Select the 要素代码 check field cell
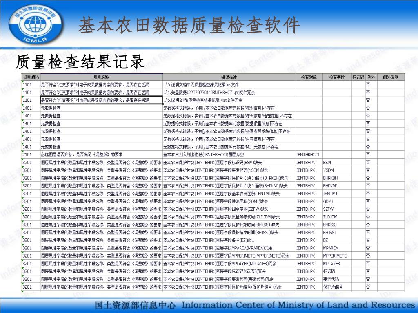This screenshot has width=418, height=313. coord(337,279)
